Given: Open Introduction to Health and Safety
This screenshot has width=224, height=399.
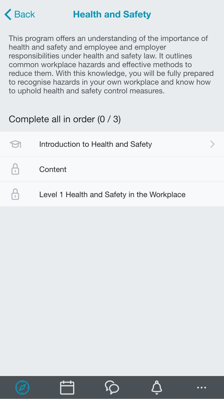Looking at the screenshot, I should 96,144.
